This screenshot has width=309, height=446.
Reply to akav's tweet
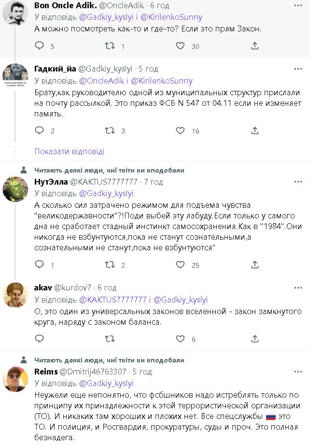pos(40,339)
